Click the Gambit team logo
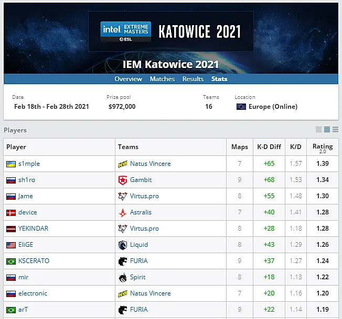 [x=123, y=180]
